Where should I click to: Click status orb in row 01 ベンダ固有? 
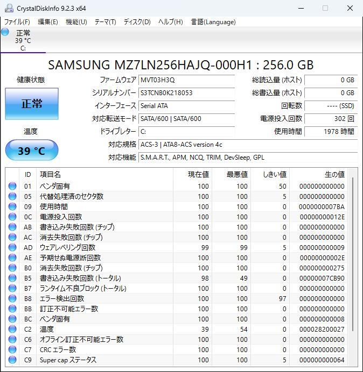click(12, 186)
